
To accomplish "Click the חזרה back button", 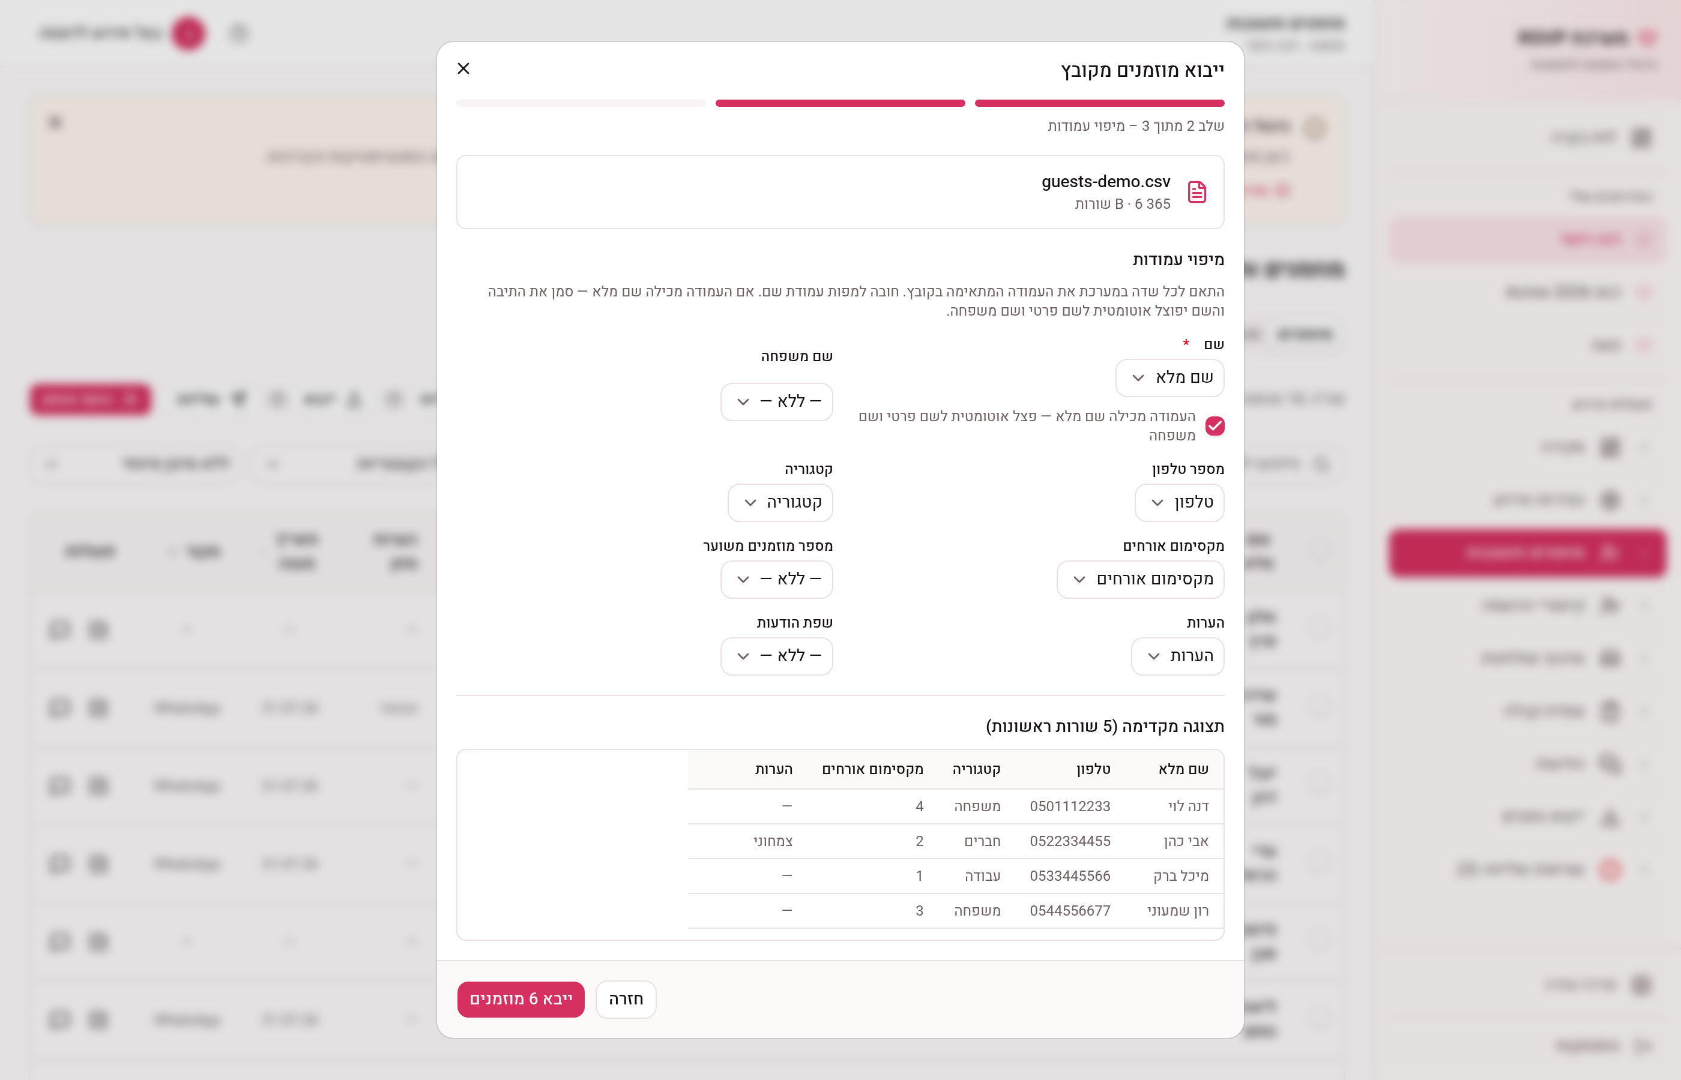I will coord(626,998).
